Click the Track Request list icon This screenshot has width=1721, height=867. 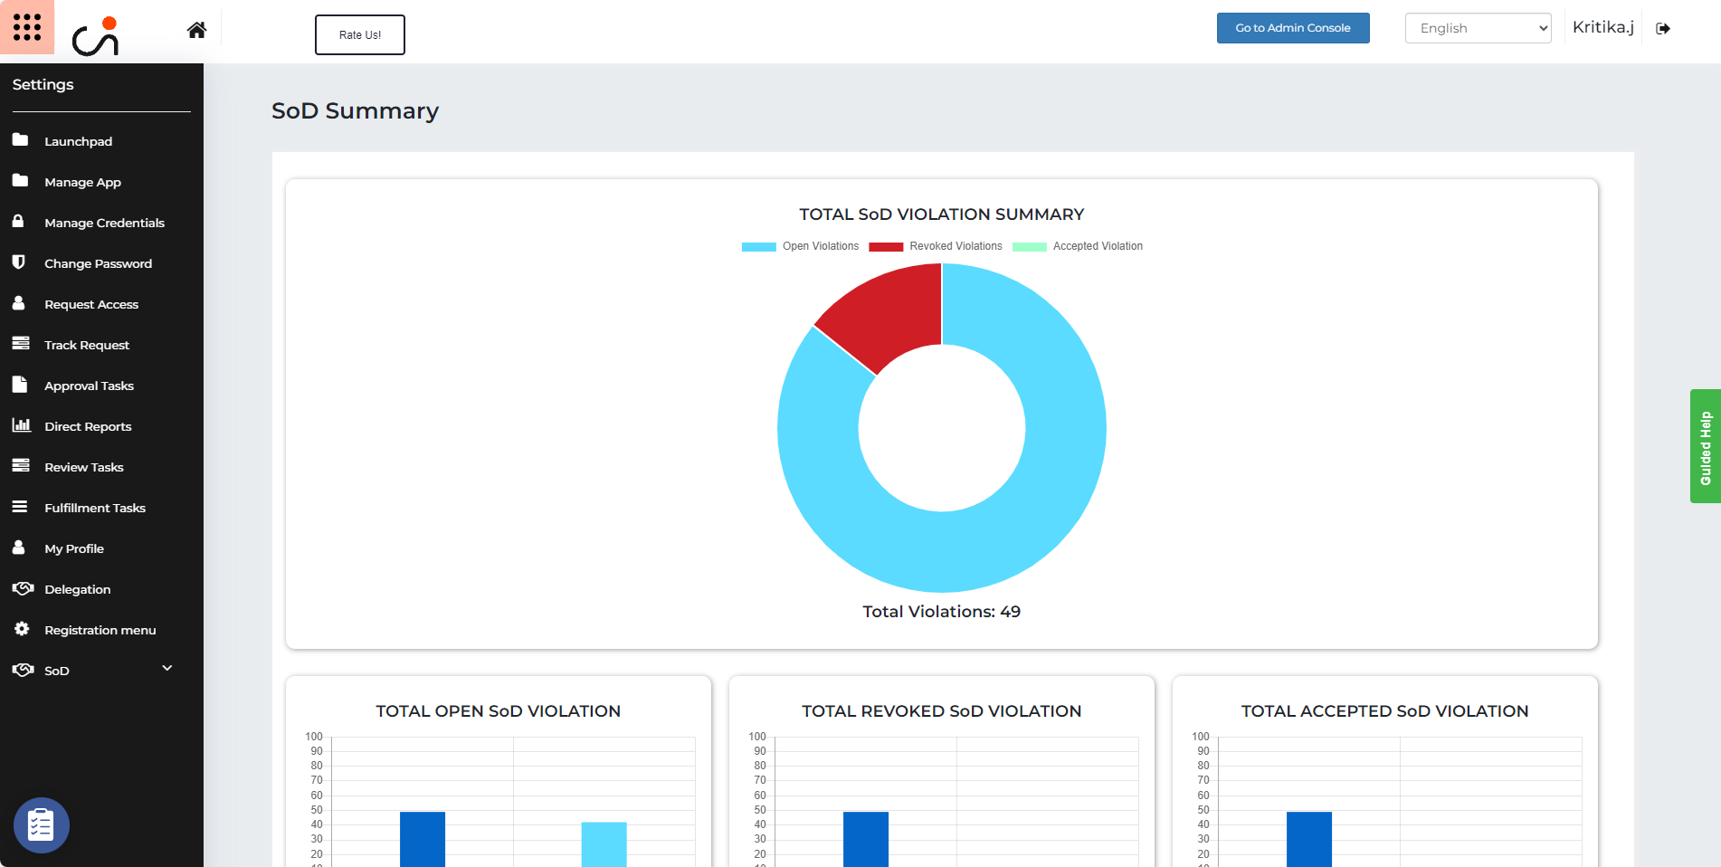(21, 343)
